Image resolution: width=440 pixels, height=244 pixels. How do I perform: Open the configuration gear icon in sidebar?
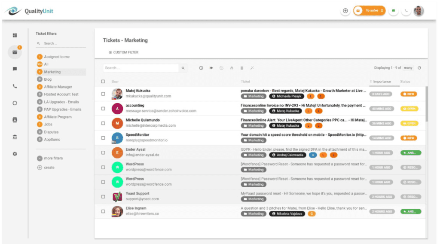pos(15,154)
